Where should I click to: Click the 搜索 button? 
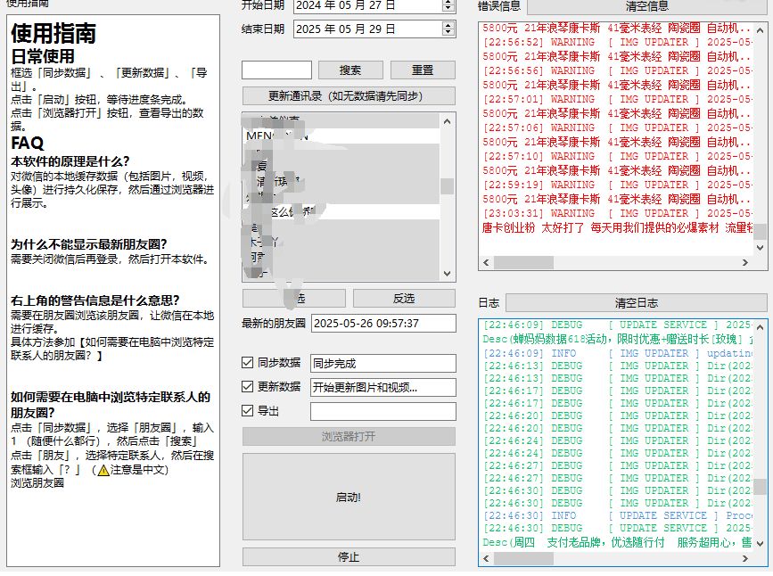pos(350,70)
